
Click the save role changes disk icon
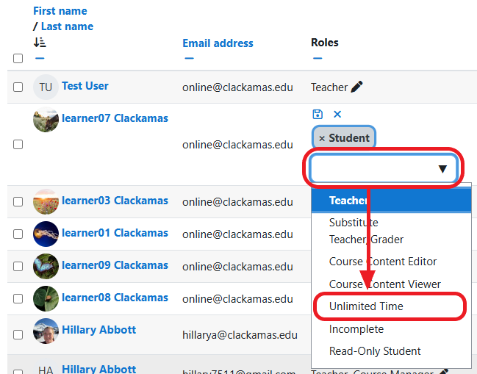[318, 114]
